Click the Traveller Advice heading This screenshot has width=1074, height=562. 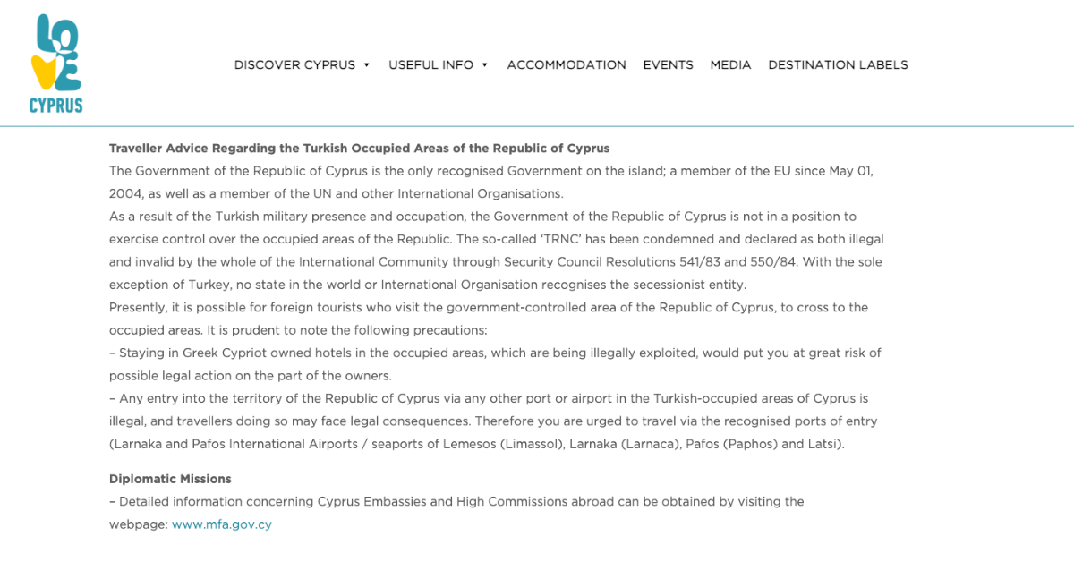pyautogui.click(x=359, y=148)
